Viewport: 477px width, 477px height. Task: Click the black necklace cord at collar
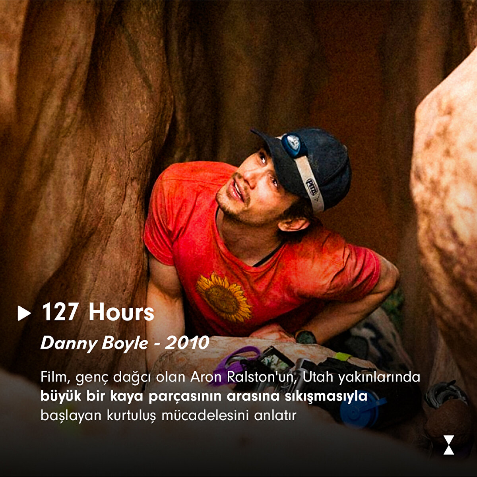(266, 257)
